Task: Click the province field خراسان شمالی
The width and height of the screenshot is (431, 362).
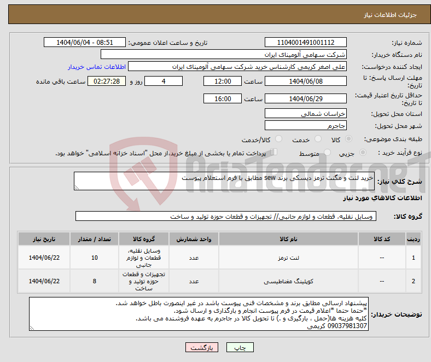Action: click(305, 114)
